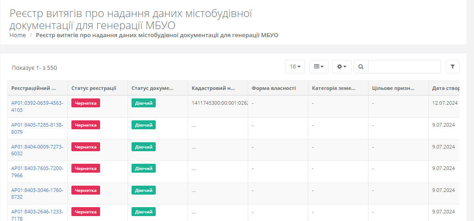Open record AP01:8404-0009-7273-6032
The height and width of the screenshot is (221, 474).
click(x=37, y=150)
